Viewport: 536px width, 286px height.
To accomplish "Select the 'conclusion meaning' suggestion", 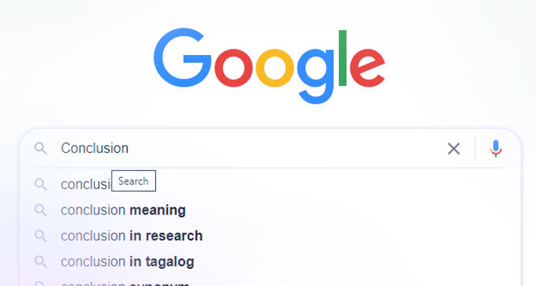I will [x=123, y=210].
